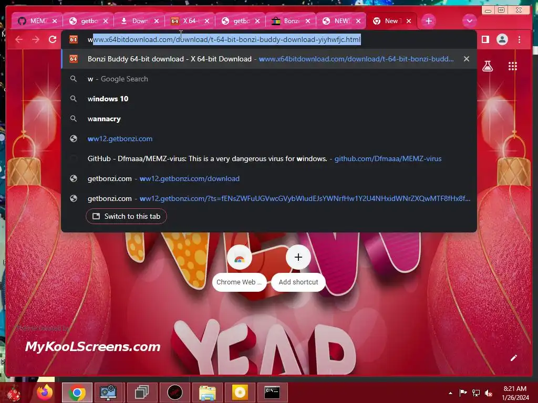Open Action Center flag icon

pyautogui.click(x=463, y=393)
